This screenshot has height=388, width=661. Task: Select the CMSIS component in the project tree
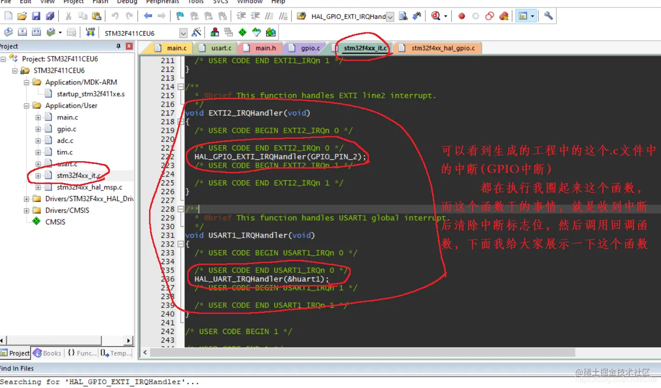click(x=55, y=222)
